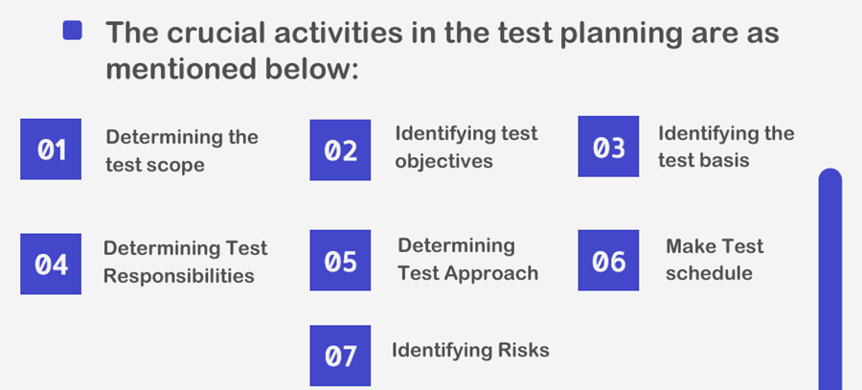Click the "Identifying Risks" label
The image size is (862, 390).
tap(470, 350)
